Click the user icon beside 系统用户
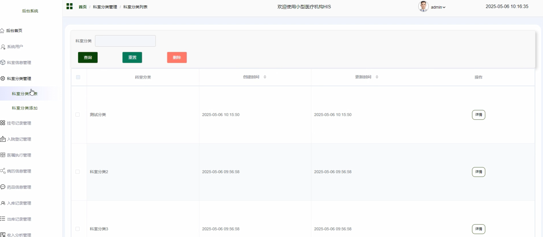 [3, 47]
